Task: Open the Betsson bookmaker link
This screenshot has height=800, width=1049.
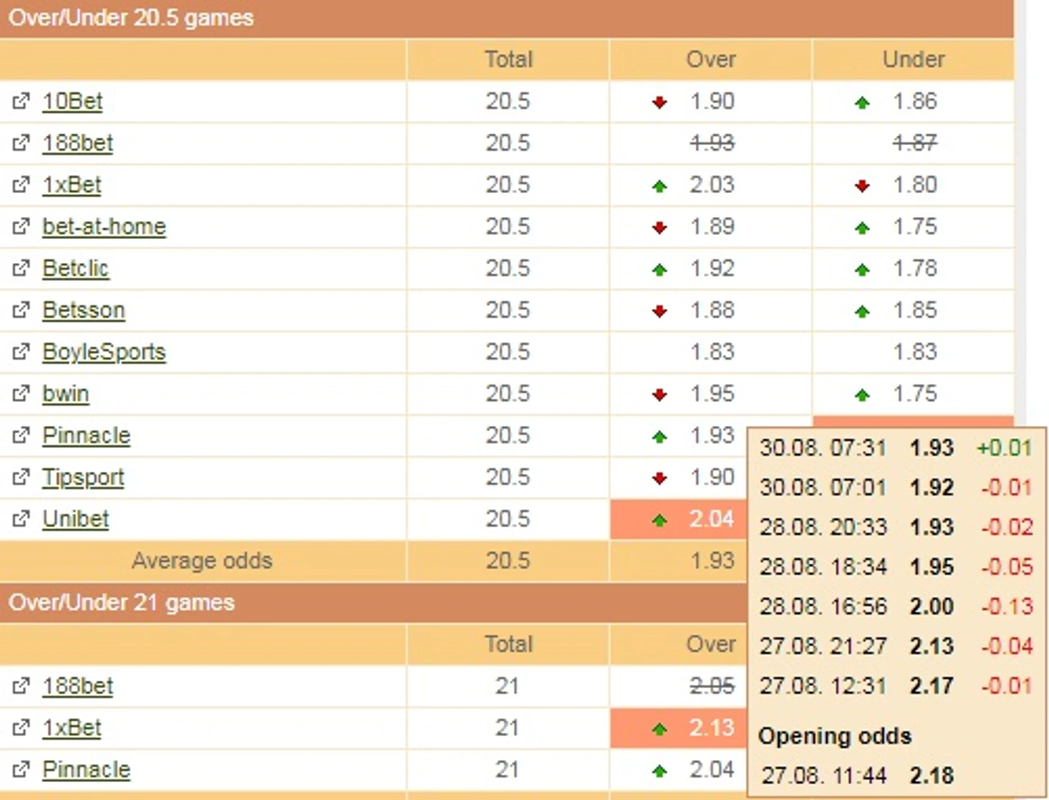Action: (83, 310)
